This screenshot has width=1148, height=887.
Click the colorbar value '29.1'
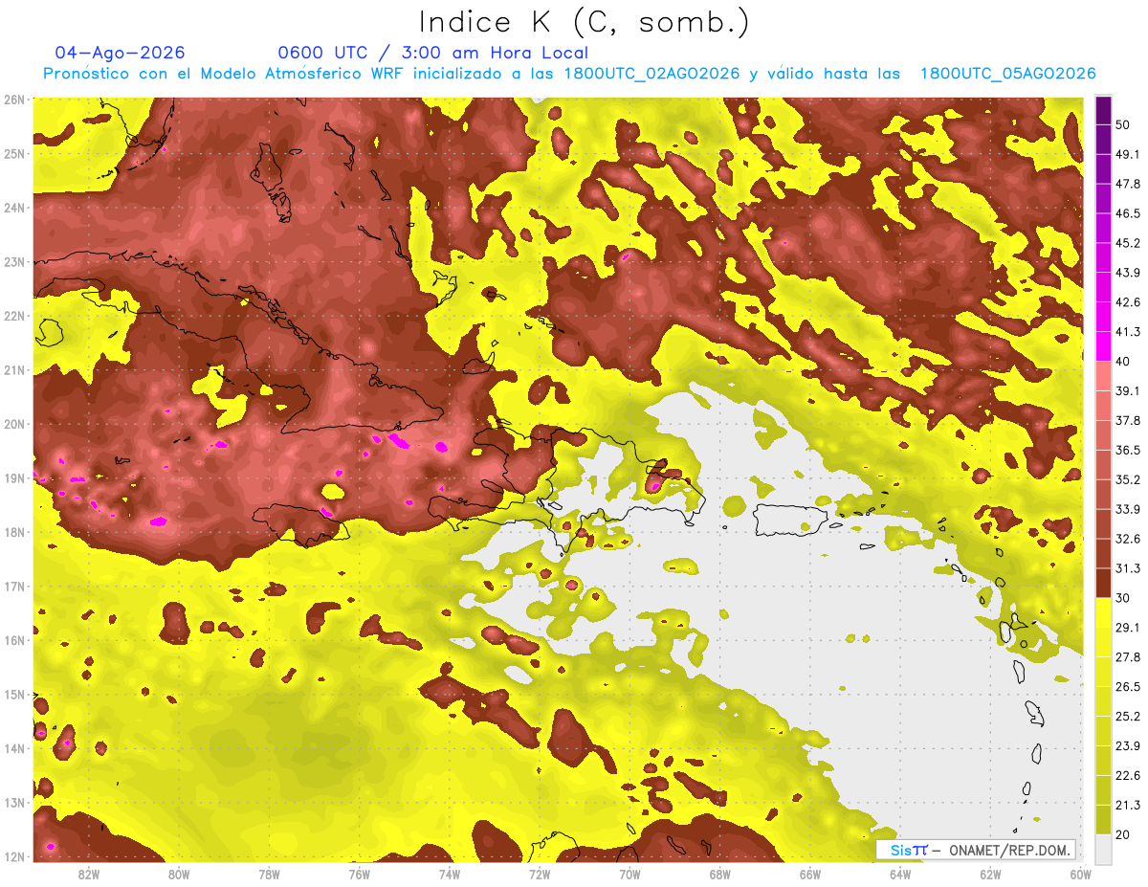click(1128, 628)
